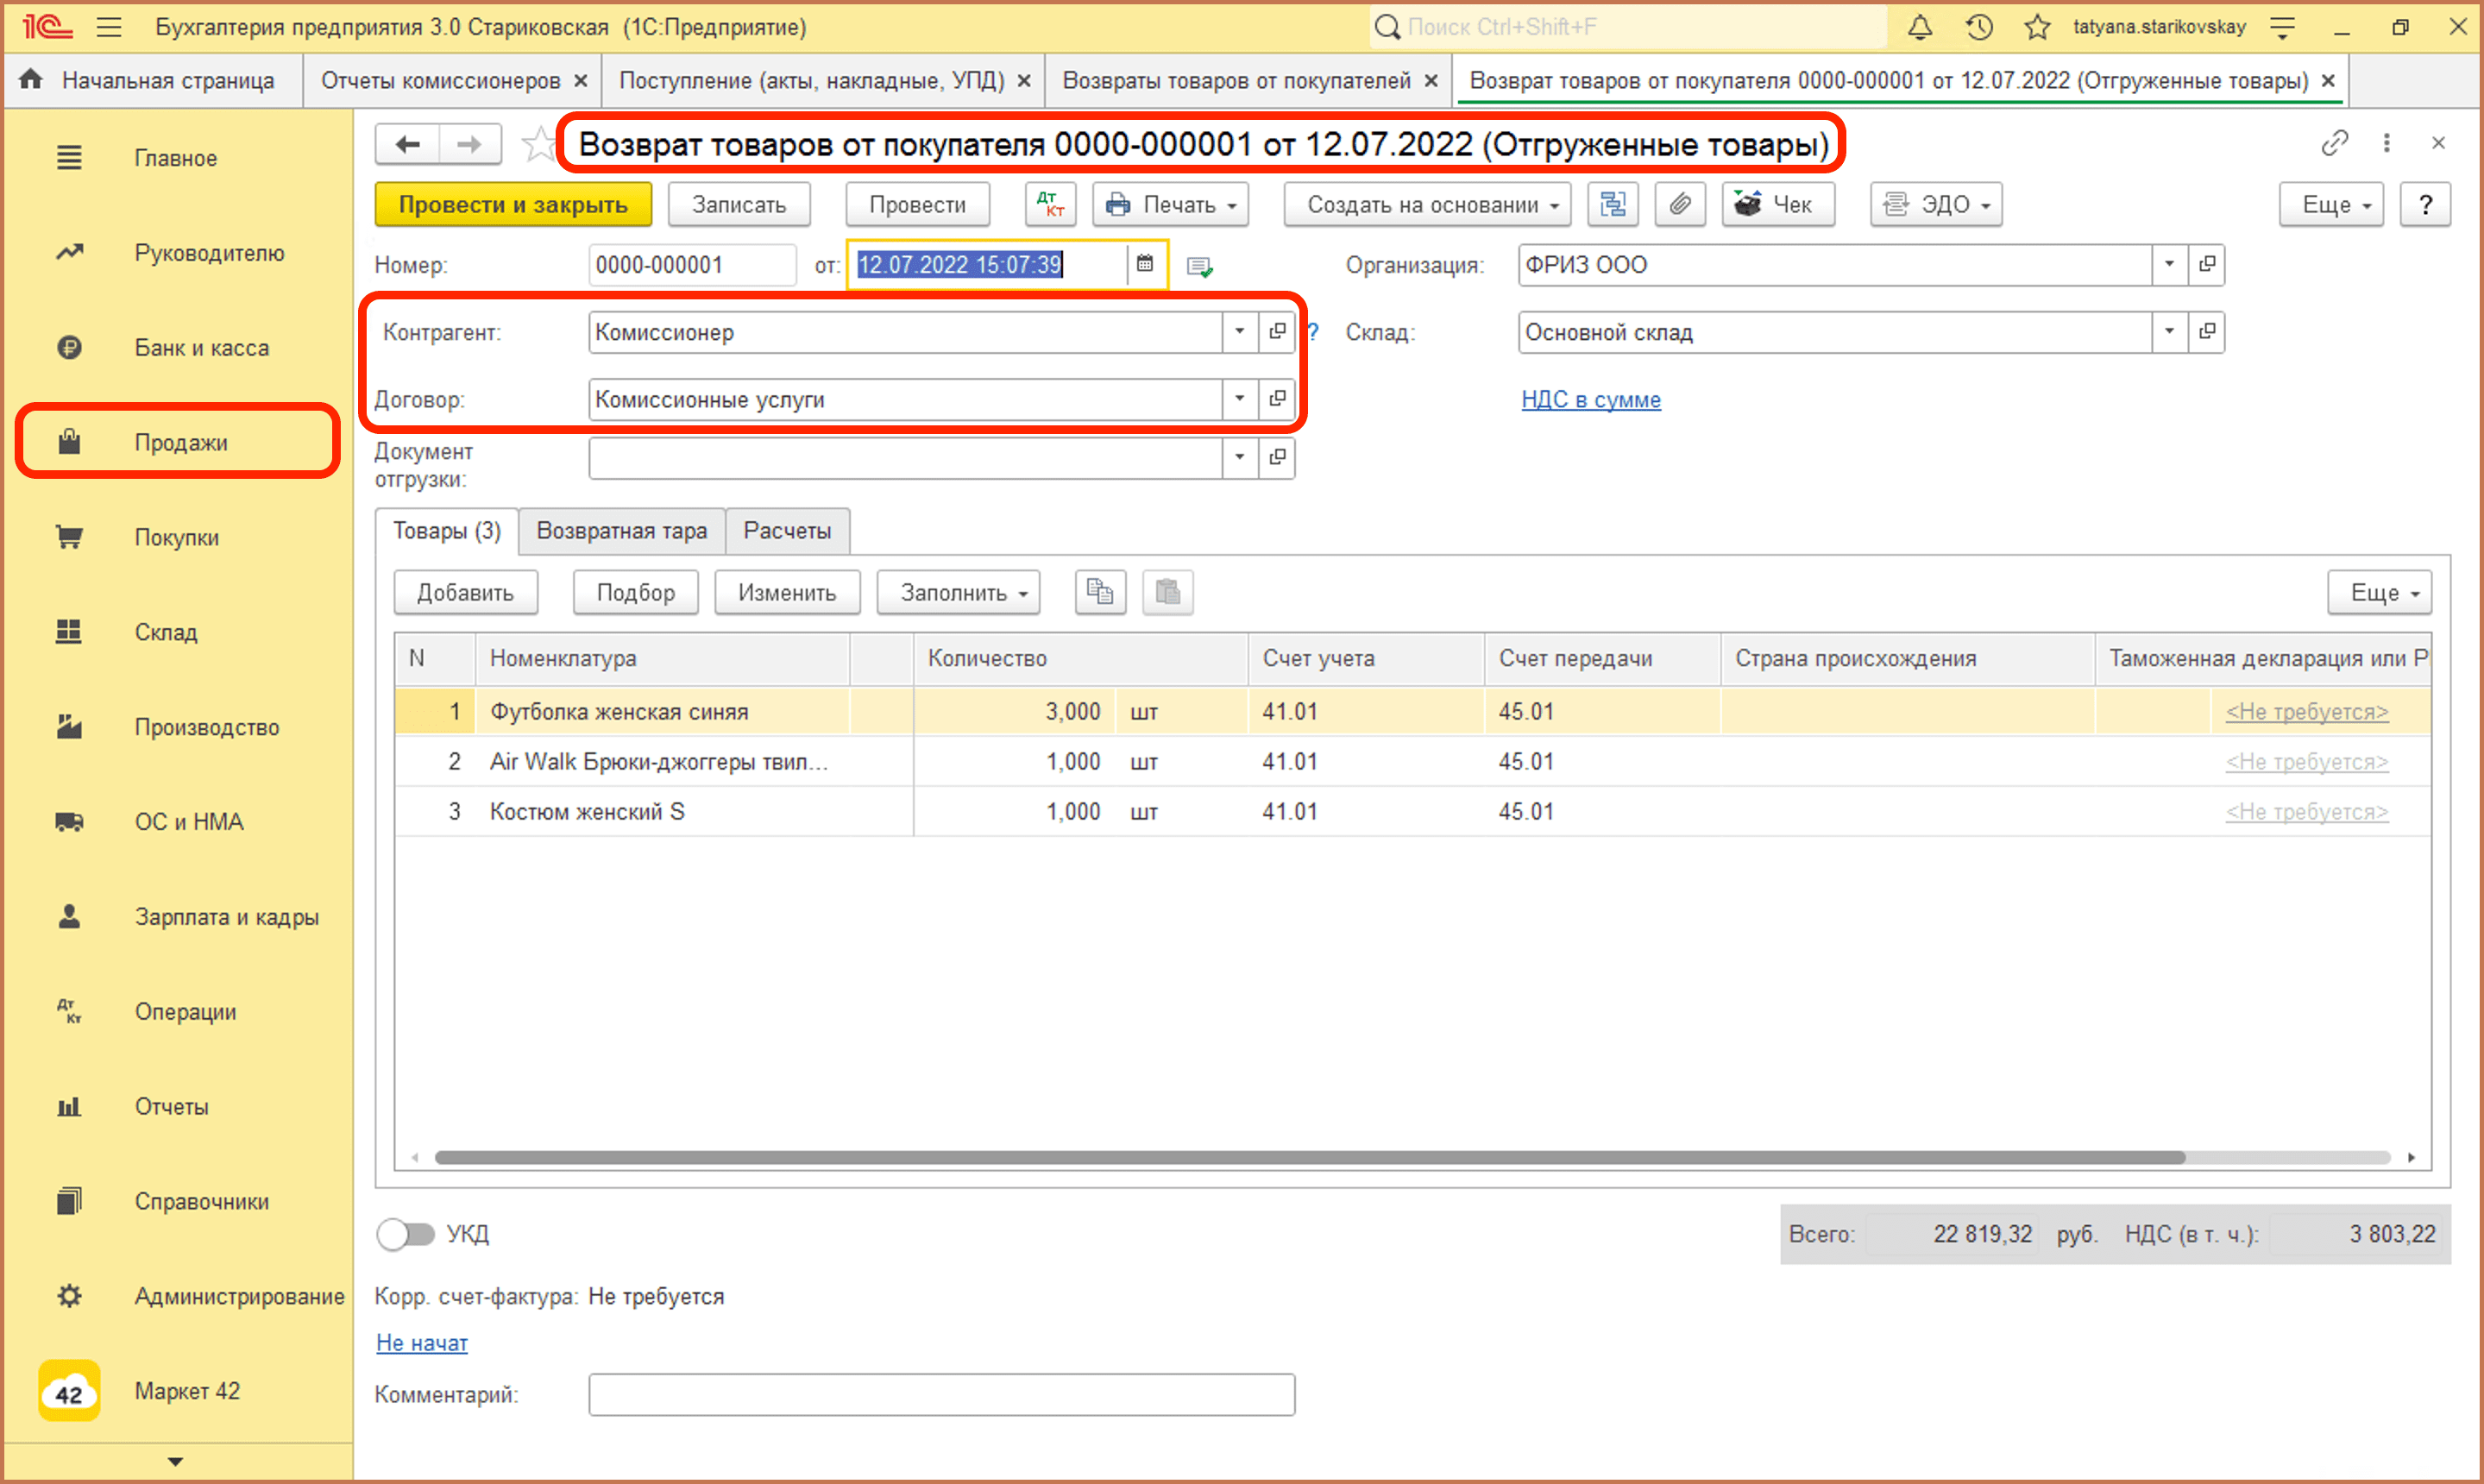Click Записать button
This screenshot has height=1484, width=2484.
tap(739, 205)
